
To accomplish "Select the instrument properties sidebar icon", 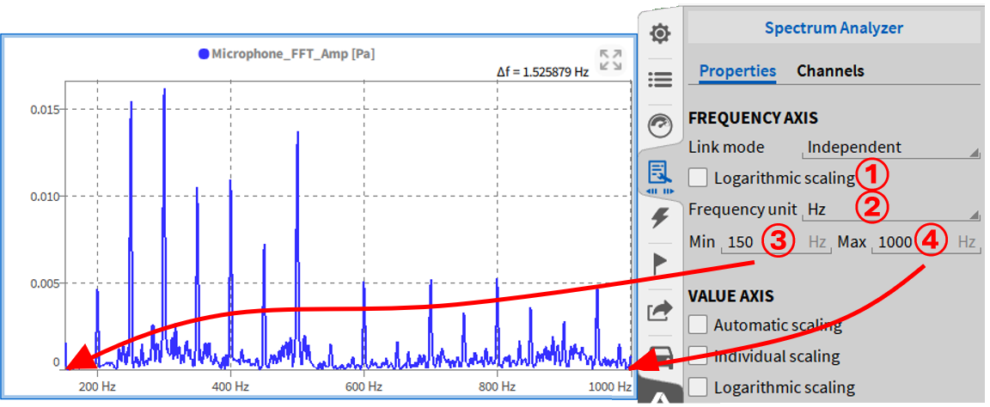I will pos(660,173).
